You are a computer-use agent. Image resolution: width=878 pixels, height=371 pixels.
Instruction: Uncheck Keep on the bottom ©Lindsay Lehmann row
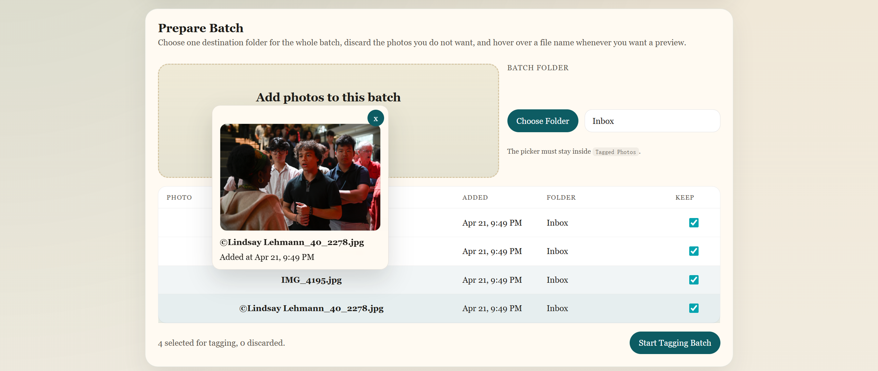point(694,308)
